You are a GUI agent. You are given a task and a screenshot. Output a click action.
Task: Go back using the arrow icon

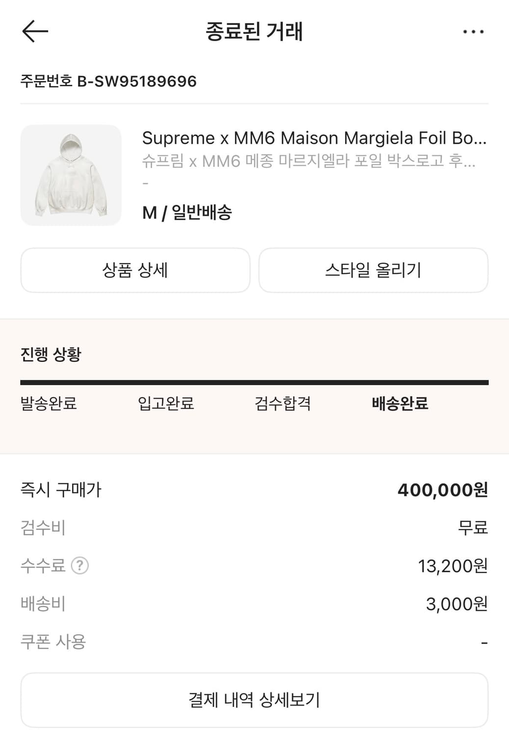tap(35, 31)
